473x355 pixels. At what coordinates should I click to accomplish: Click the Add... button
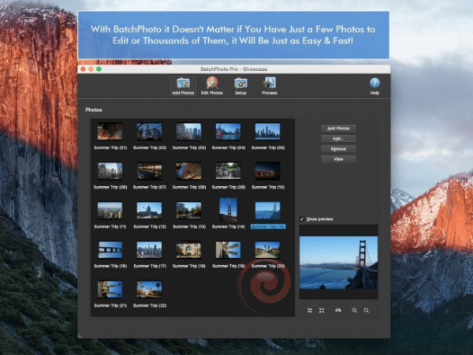[x=338, y=139]
